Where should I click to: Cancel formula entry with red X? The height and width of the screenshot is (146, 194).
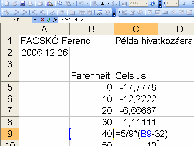[x=42, y=19]
